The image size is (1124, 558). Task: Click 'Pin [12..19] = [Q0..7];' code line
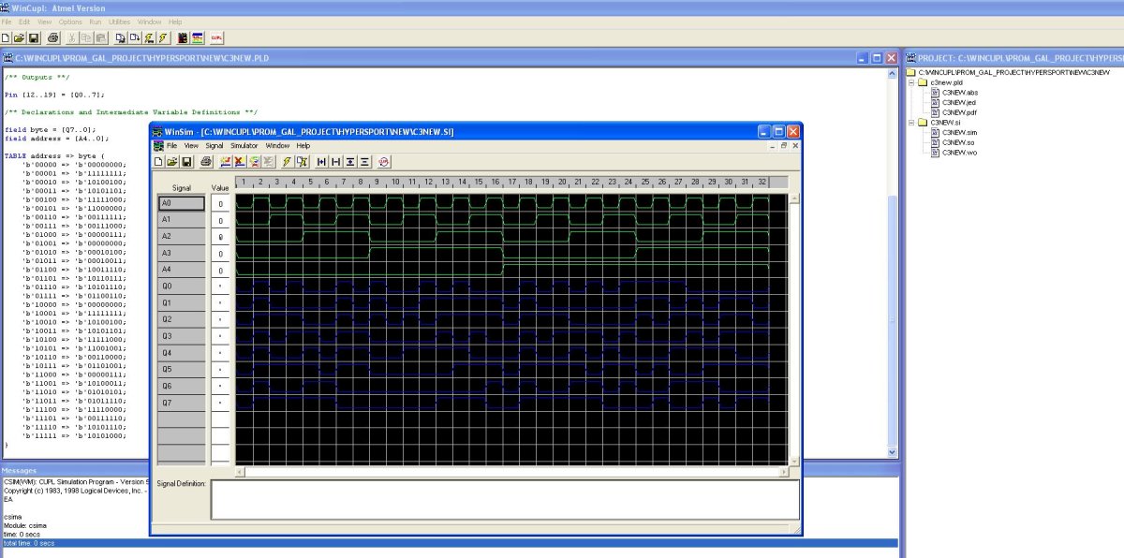(x=54, y=95)
